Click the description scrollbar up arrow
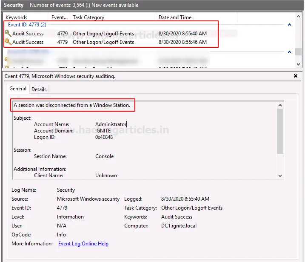The width and height of the screenshot is (305, 262). point(280,105)
